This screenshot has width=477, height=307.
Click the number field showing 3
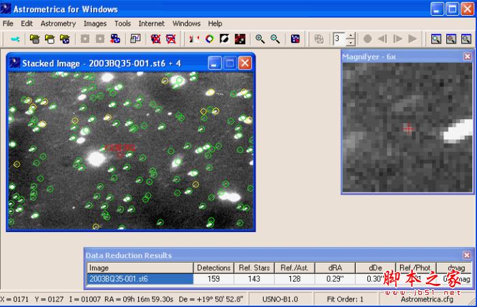(x=339, y=39)
